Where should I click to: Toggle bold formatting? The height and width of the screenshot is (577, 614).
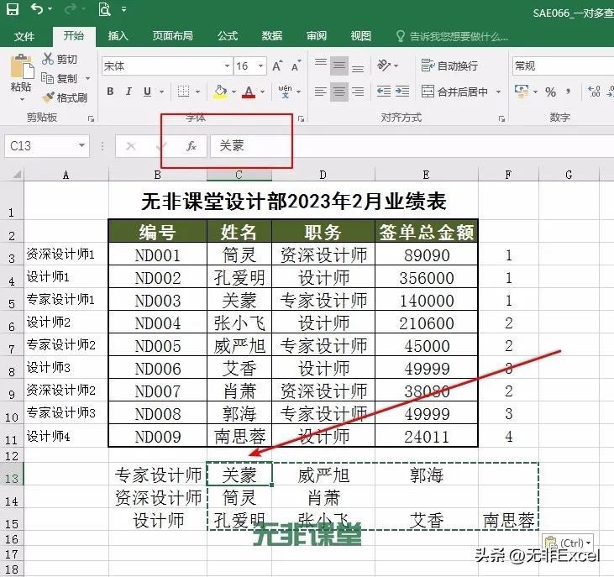[110, 92]
